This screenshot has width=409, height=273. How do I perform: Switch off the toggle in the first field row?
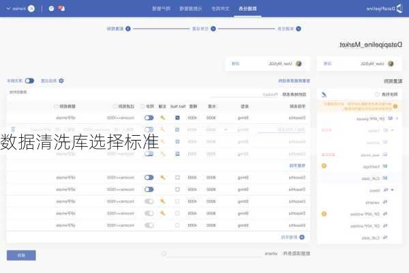click(149, 118)
